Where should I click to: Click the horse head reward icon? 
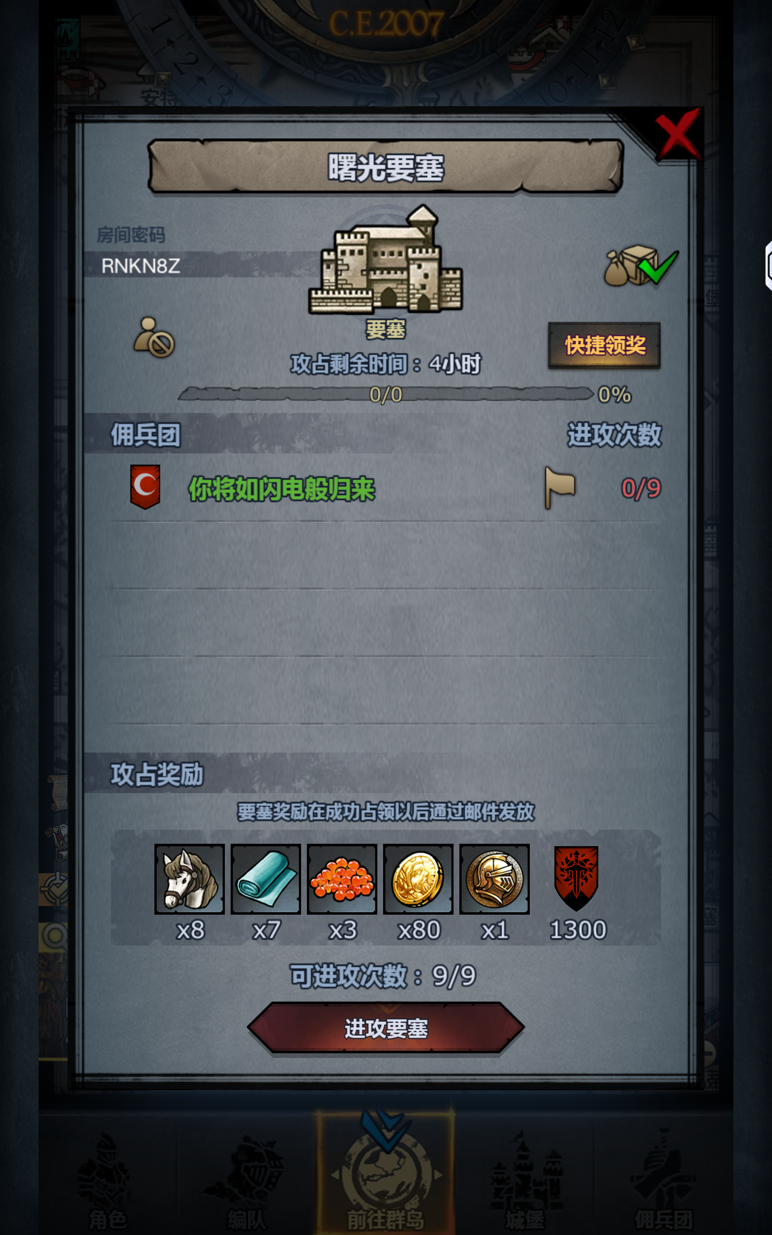click(190, 878)
